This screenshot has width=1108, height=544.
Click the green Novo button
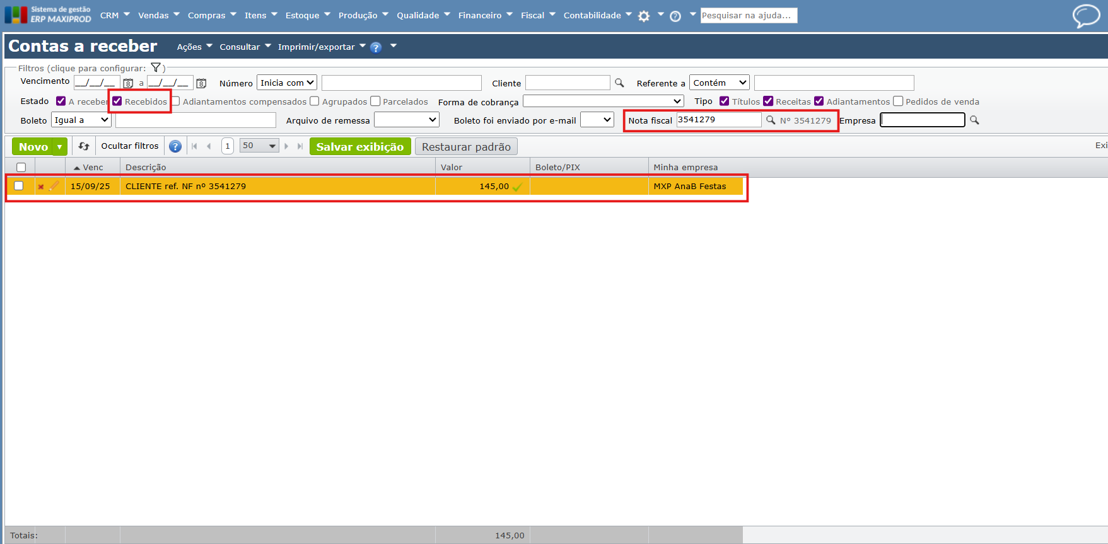[x=33, y=147]
